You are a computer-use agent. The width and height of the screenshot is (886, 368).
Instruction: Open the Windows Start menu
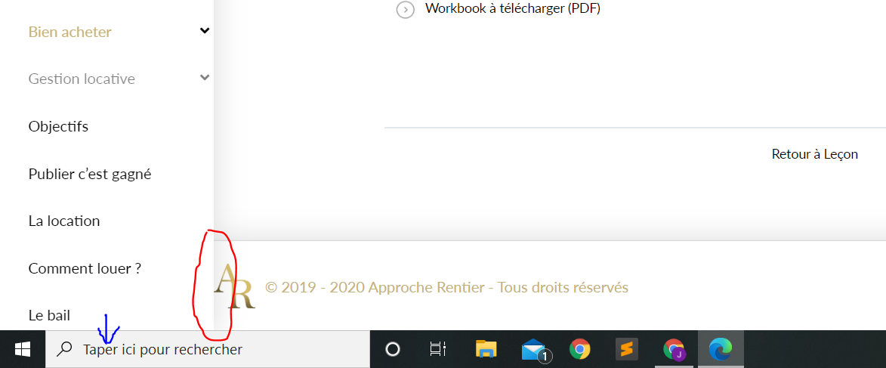click(23, 349)
